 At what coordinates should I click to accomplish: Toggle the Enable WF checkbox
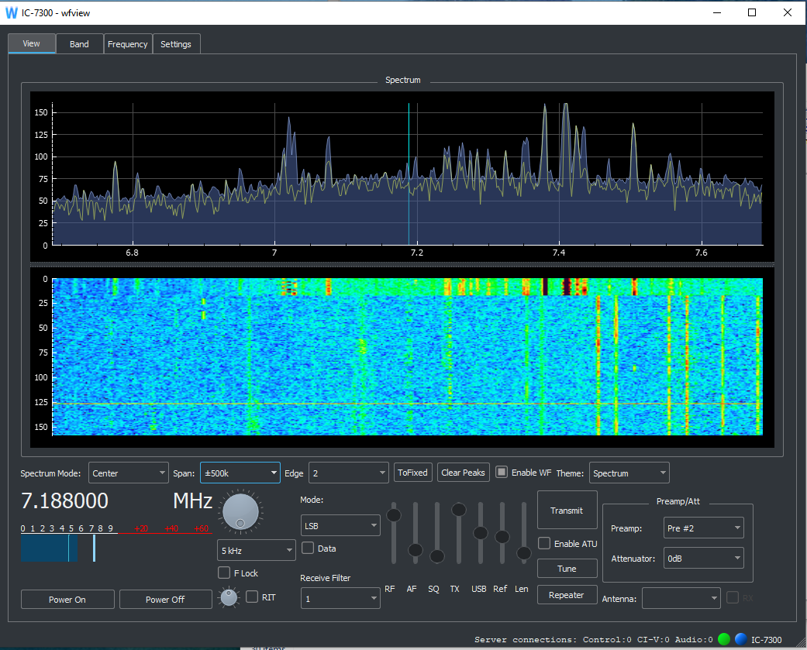pyautogui.click(x=502, y=472)
